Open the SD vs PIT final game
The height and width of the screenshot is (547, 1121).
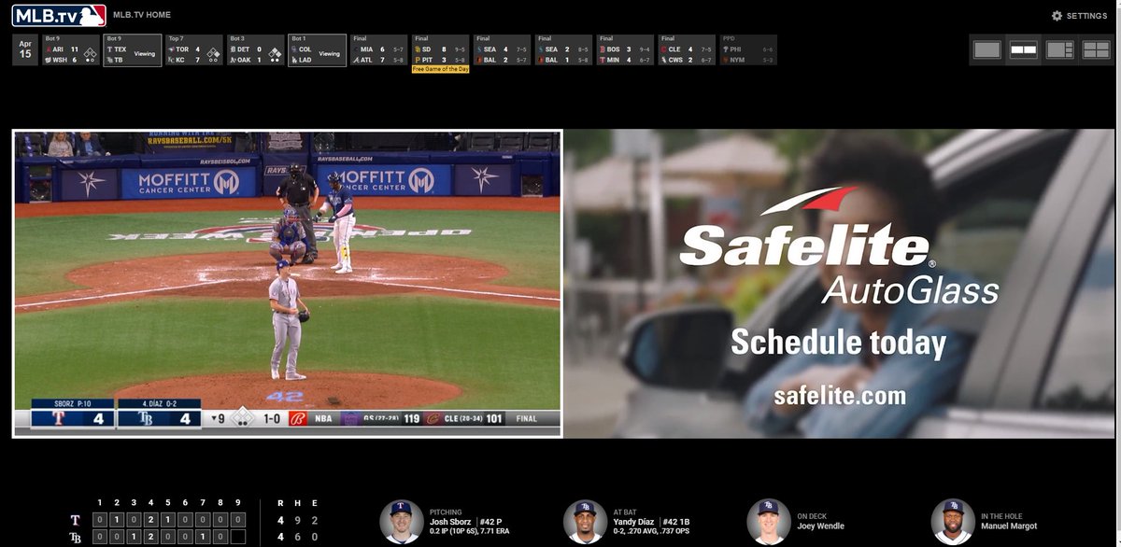[x=440, y=49]
